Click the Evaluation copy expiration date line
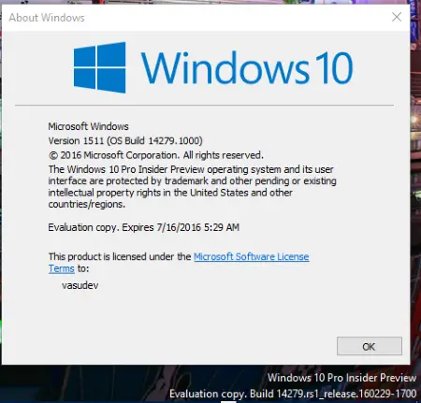The width and height of the screenshot is (421, 403). (144, 227)
